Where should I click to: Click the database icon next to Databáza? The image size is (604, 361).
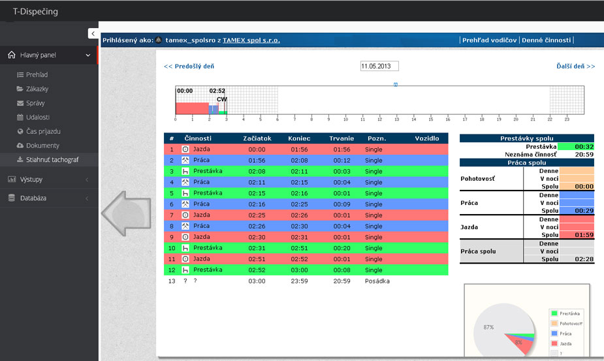coord(12,198)
